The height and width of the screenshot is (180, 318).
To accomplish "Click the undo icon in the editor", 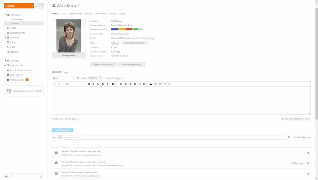I will tap(55, 84).
